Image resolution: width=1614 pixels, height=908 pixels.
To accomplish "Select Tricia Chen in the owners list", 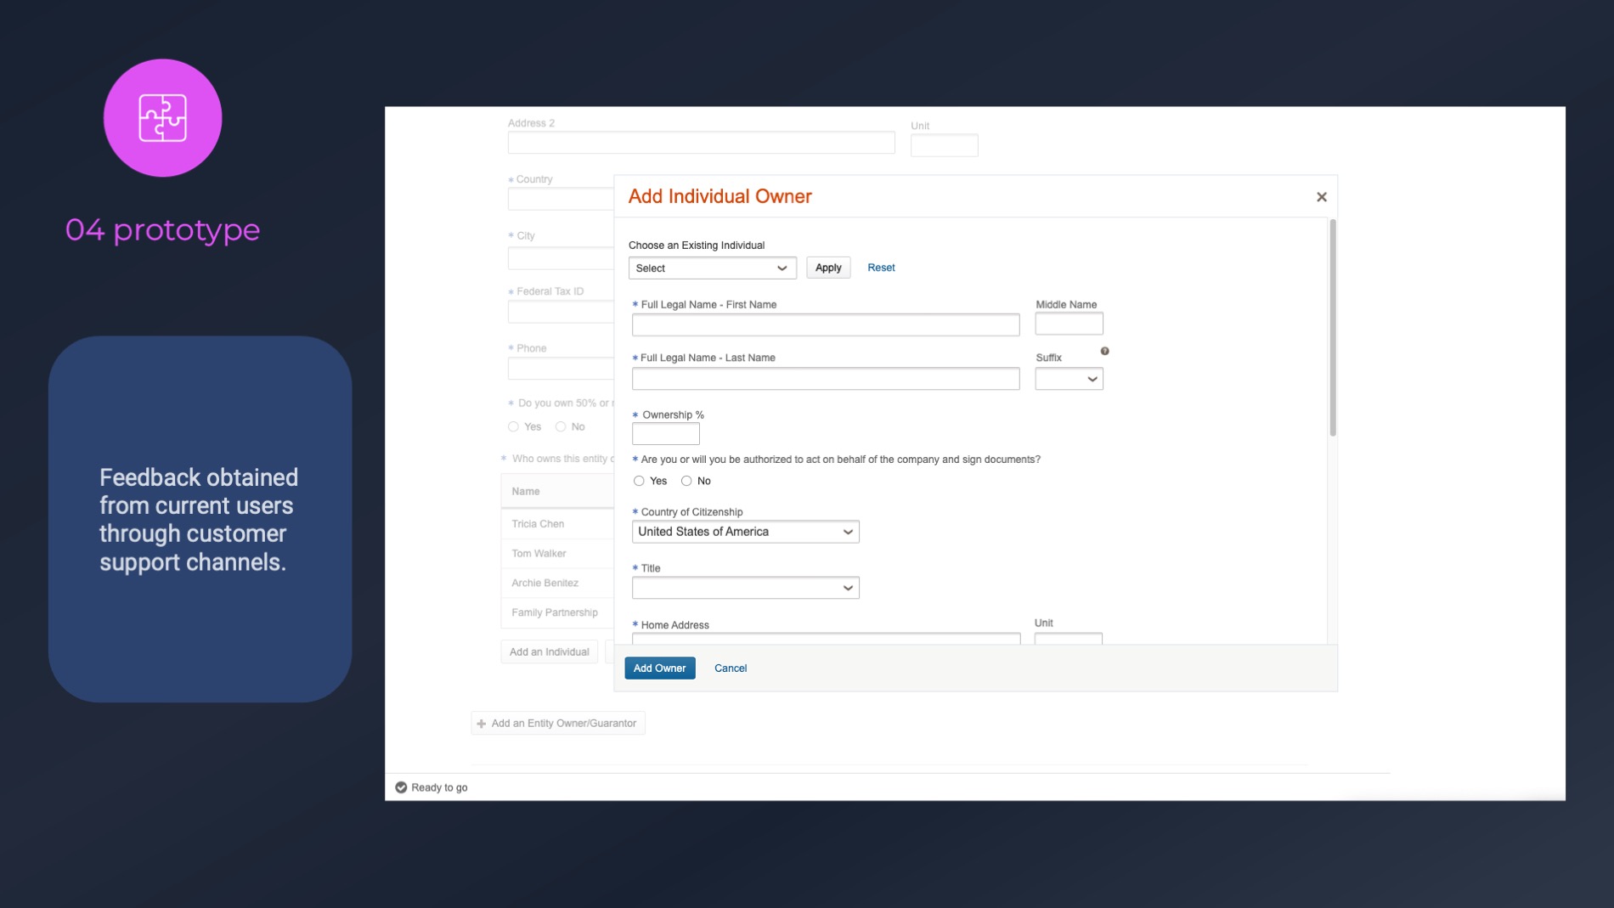I will (x=538, y=524).
